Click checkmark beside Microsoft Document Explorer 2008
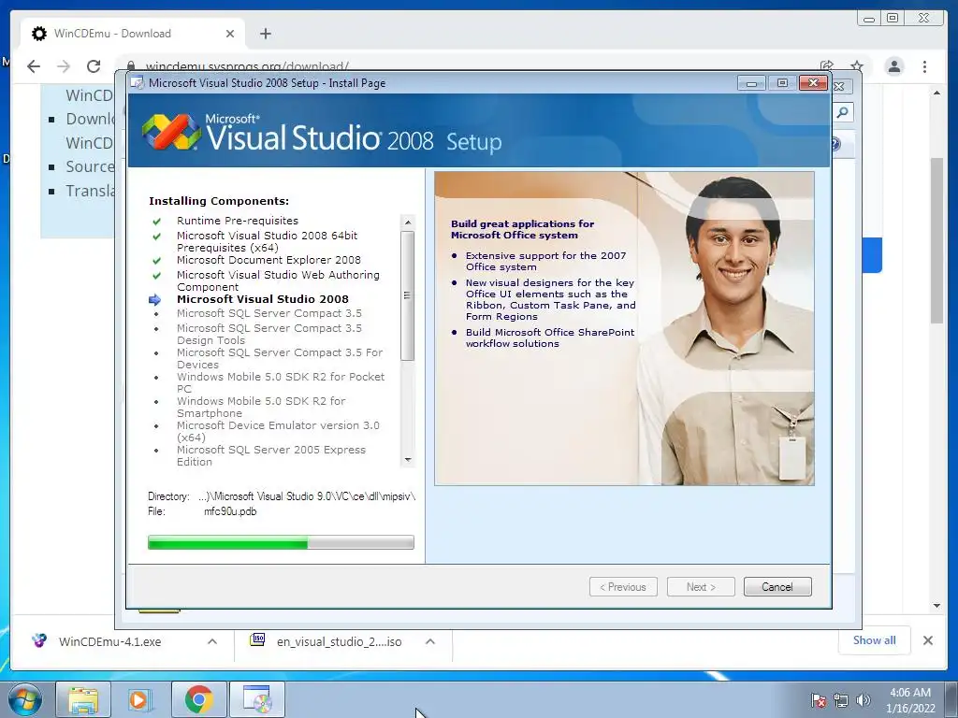This screenshot has height=718, width=958. point(156,261)
